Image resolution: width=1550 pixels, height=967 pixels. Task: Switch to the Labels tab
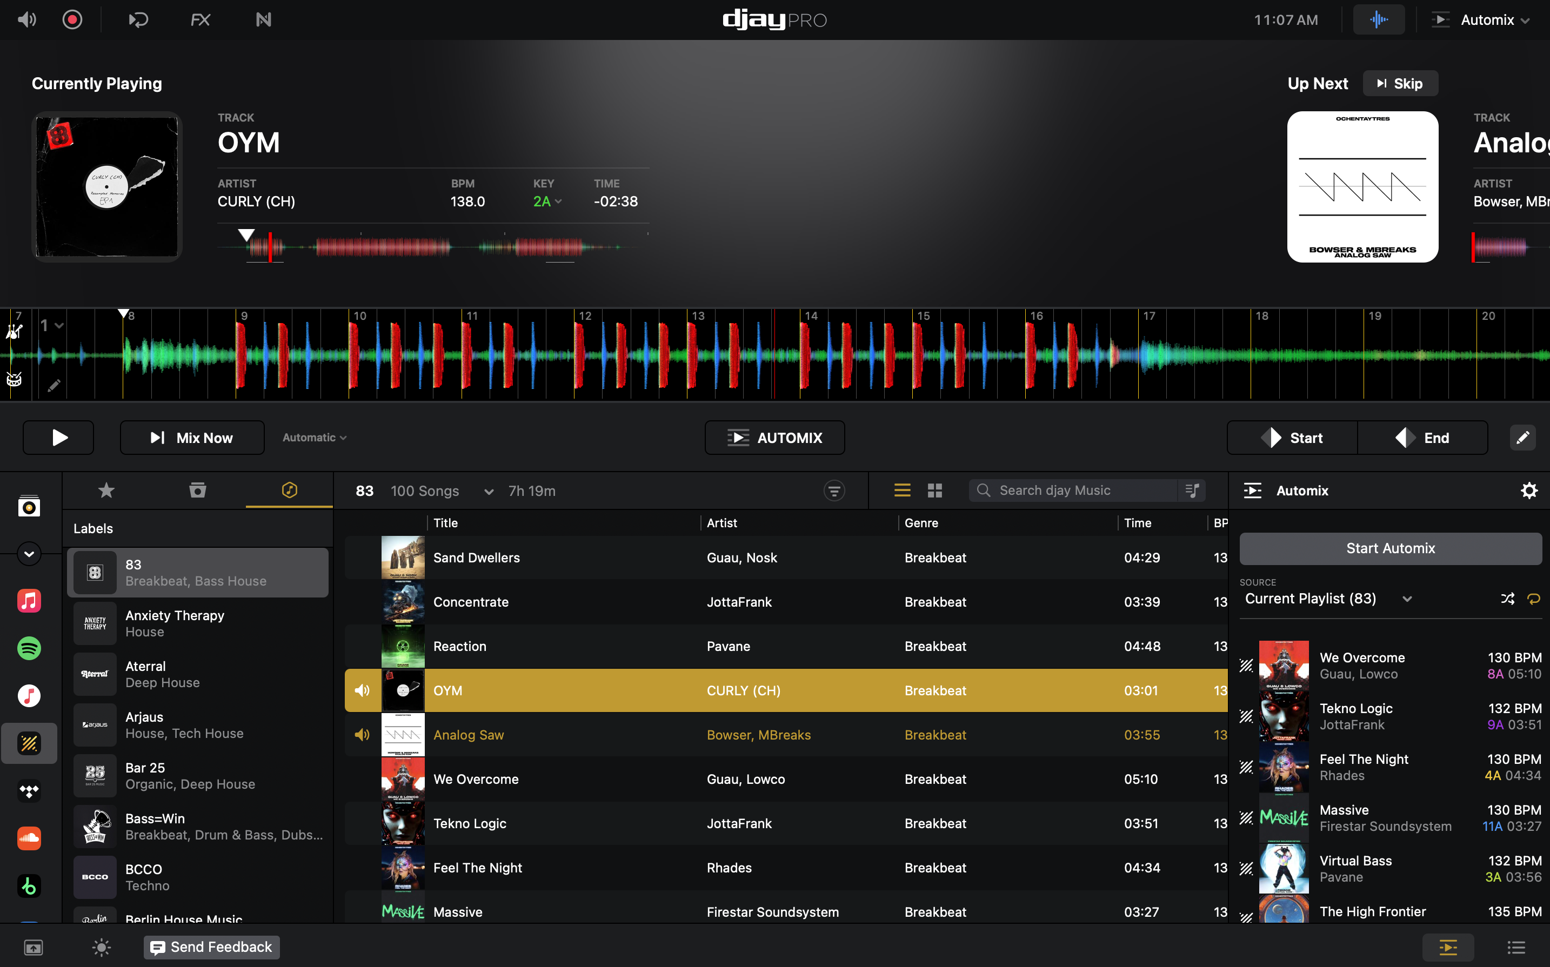pos(289,490)
